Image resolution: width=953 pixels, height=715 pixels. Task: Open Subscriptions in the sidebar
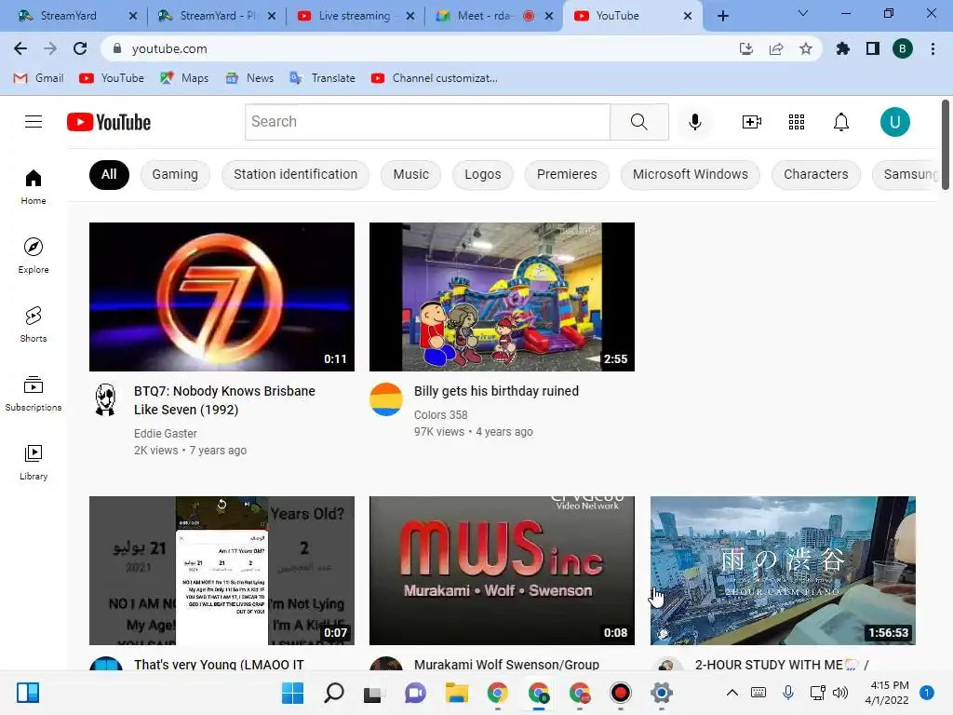point(34,394)
